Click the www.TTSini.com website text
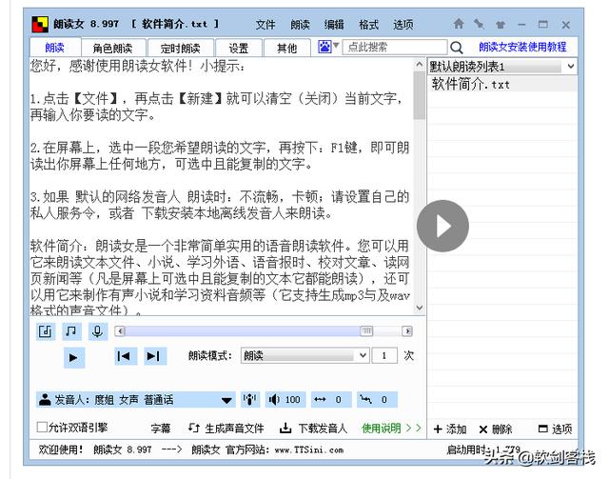 click(x=308, y=449)
